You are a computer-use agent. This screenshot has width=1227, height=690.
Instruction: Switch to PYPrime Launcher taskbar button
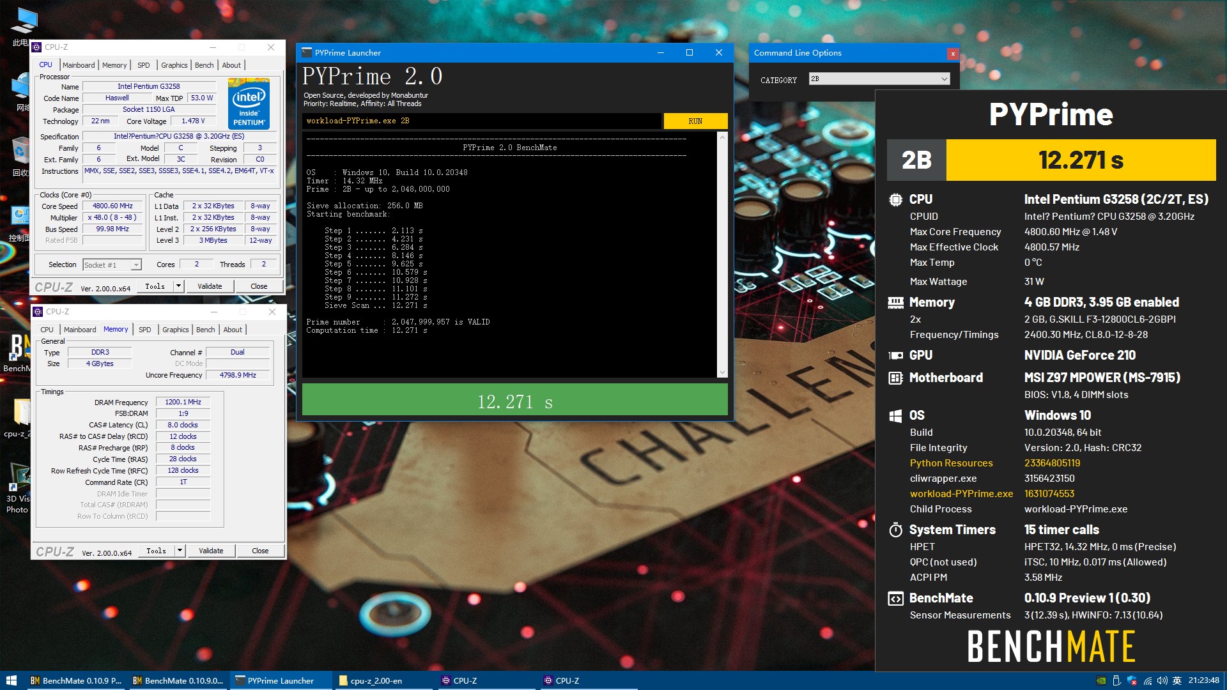point(281,680)
